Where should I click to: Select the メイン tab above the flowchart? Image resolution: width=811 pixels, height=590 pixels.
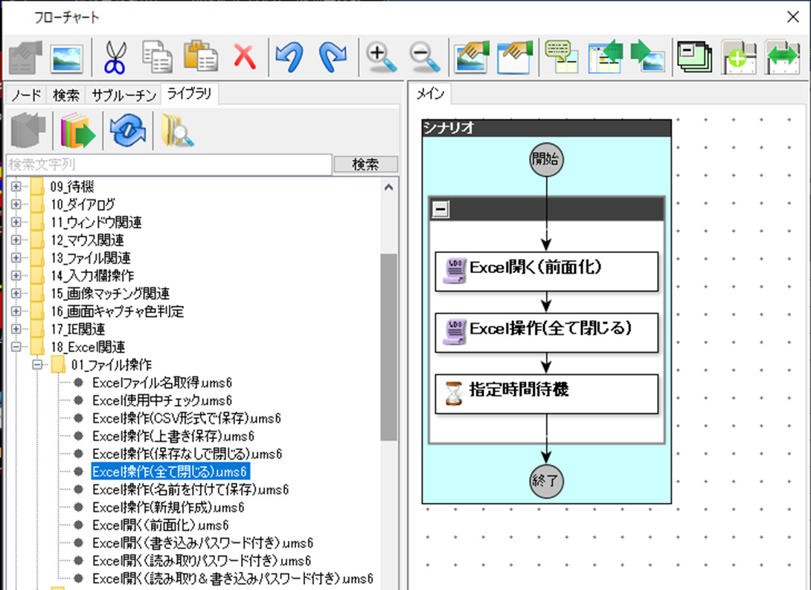coord(429,94)
